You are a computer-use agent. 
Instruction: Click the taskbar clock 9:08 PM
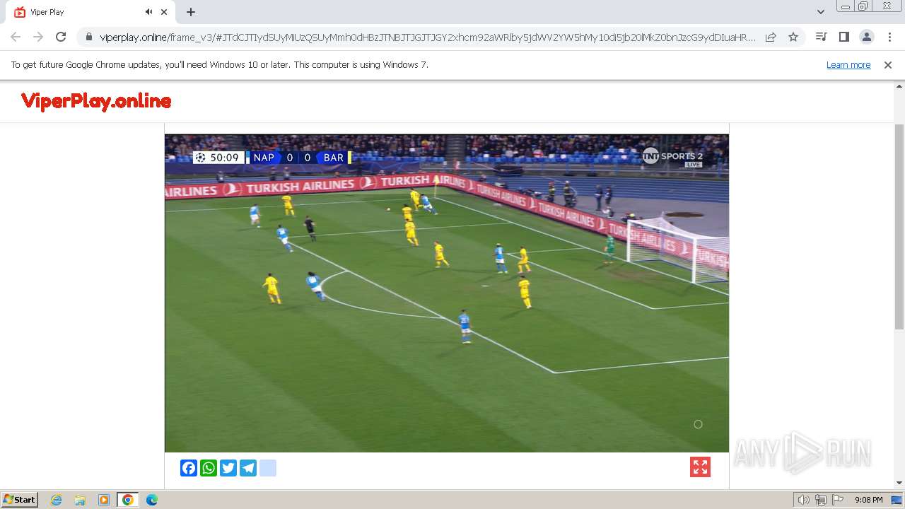(868, 500)
